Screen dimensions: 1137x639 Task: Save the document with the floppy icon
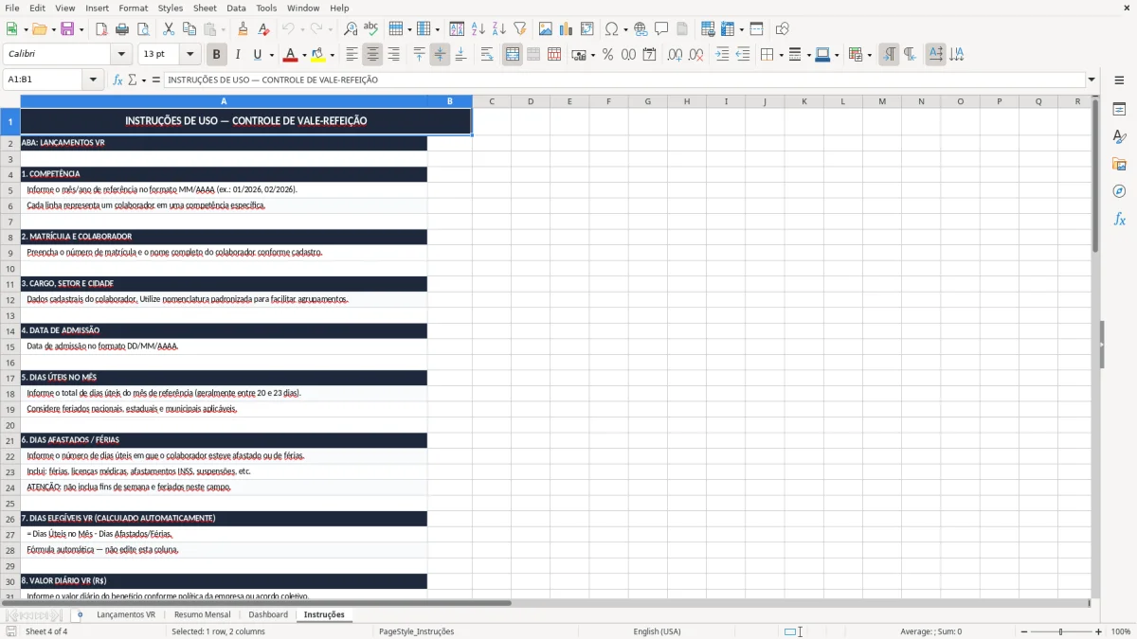click(67, 29)
